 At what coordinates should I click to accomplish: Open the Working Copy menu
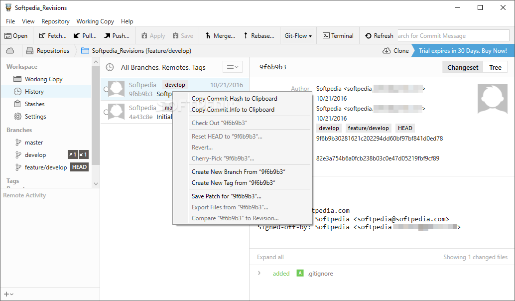coord(95,21)
